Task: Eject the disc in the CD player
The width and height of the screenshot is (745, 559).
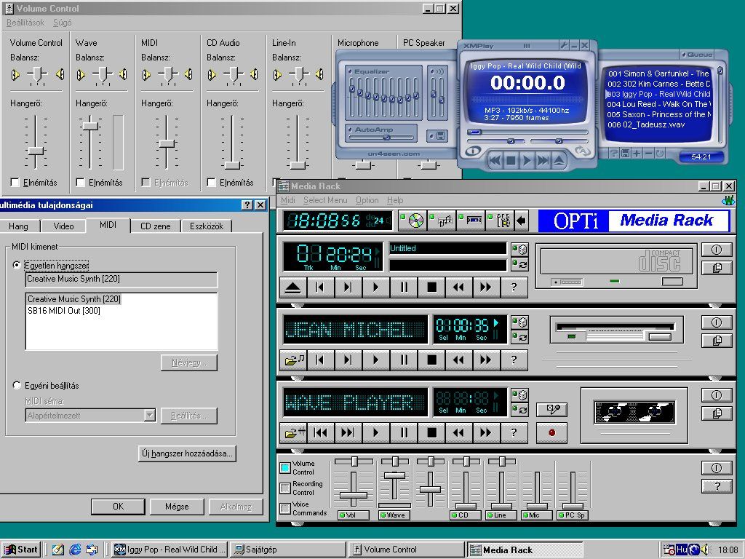Action: coord(292,287)
